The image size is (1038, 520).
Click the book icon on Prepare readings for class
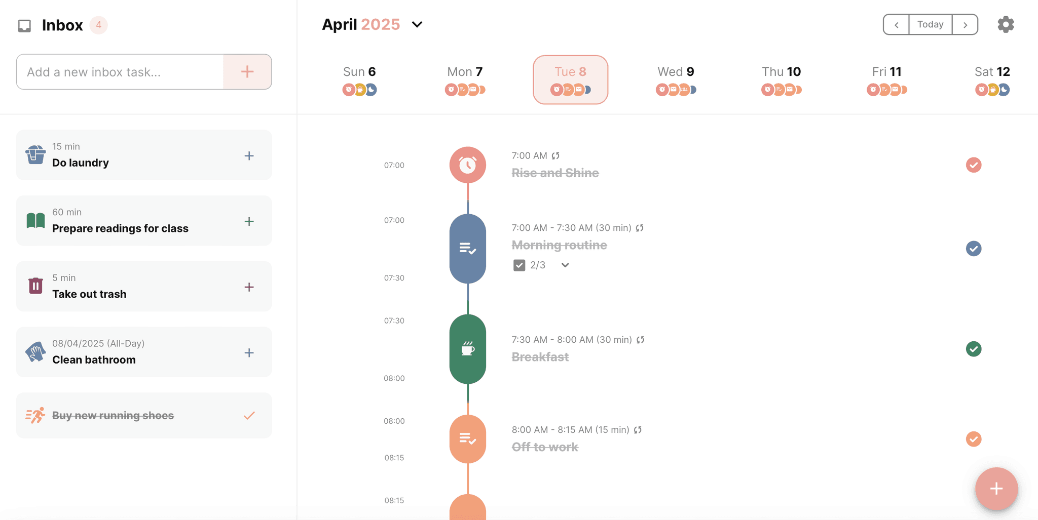(x=35, y=221)
